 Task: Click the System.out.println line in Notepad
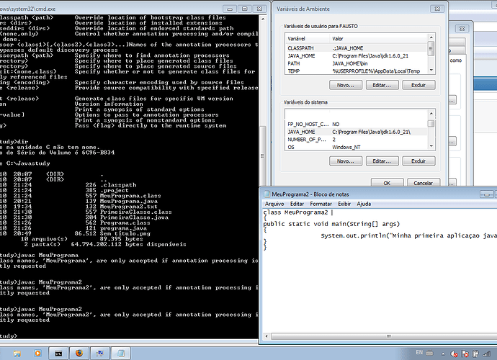(x=408, y=235)
